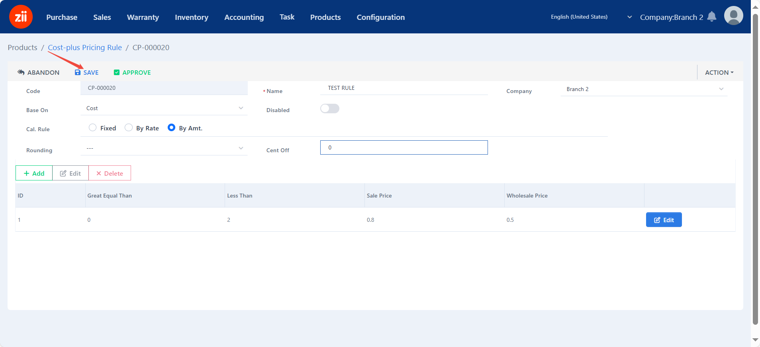Click the Delete row button

(x=110, y=173)
